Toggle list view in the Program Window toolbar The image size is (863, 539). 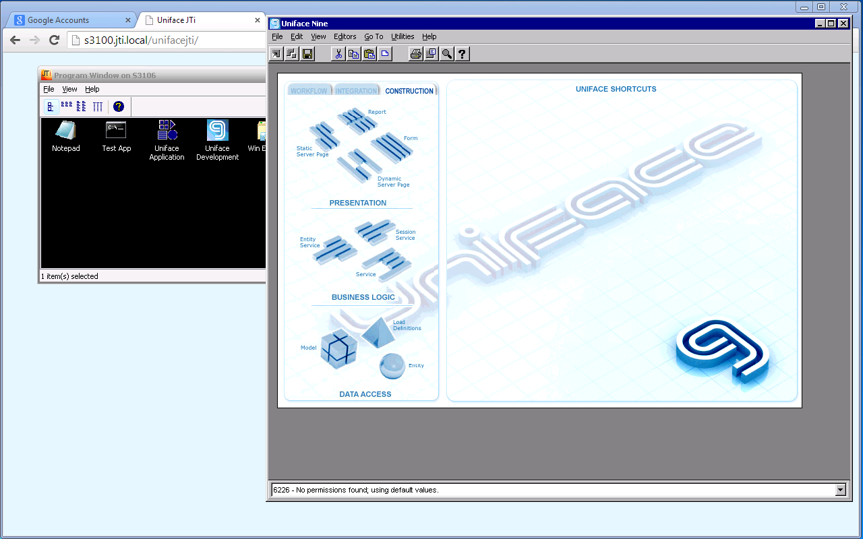tap(81, 106)
